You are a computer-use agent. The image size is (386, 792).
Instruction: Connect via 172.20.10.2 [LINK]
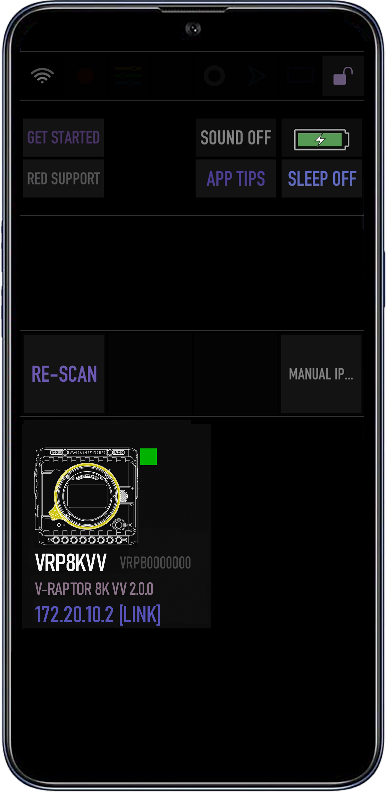[98, 614]
